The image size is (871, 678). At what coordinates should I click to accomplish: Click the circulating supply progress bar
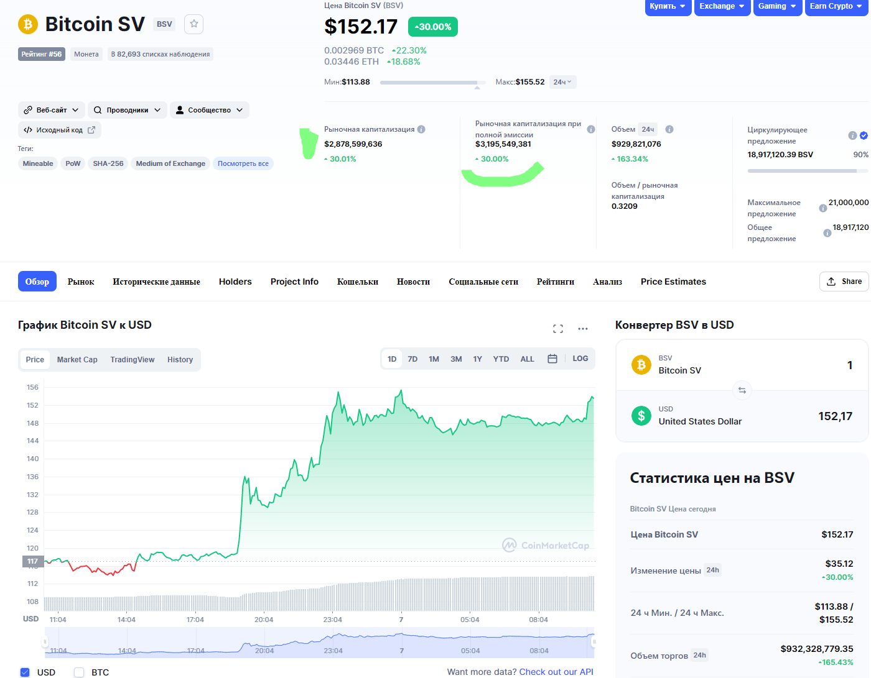(808, 170)
